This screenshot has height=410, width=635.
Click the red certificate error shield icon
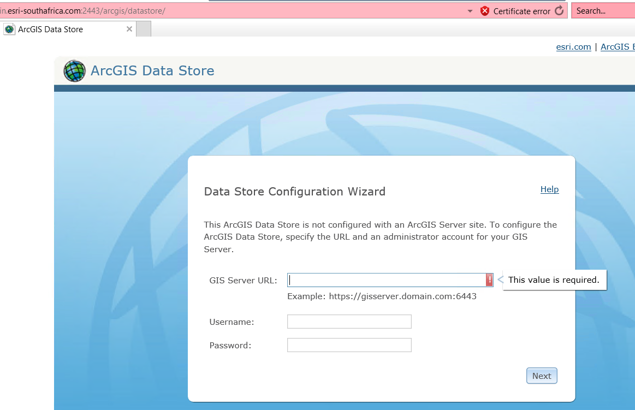pos(484,11)
